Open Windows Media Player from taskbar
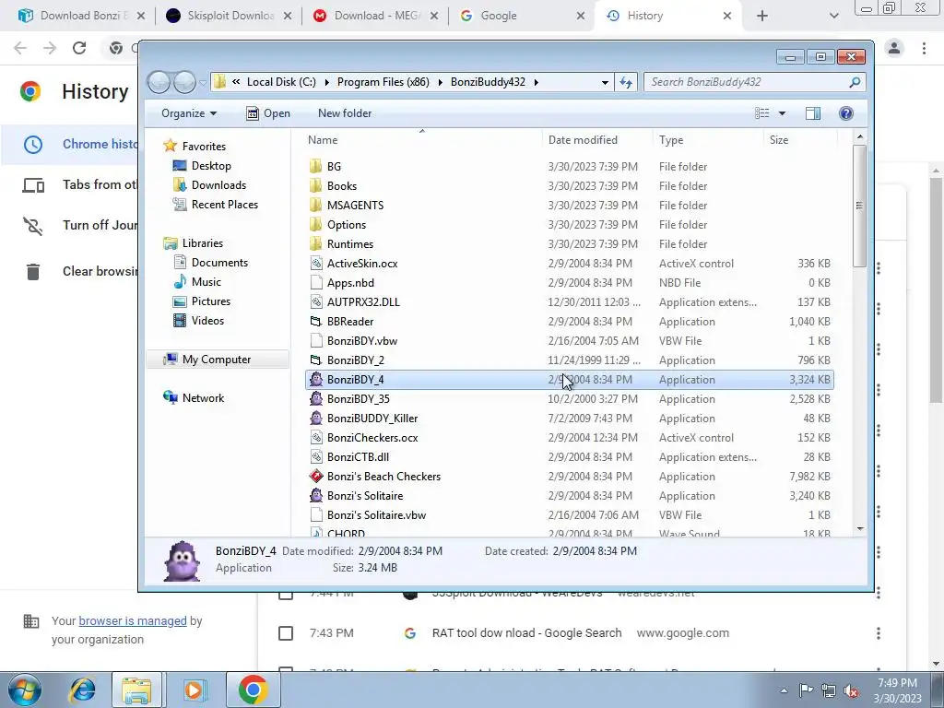The height and width of the screenshot is (708, 944). (194, 690)
